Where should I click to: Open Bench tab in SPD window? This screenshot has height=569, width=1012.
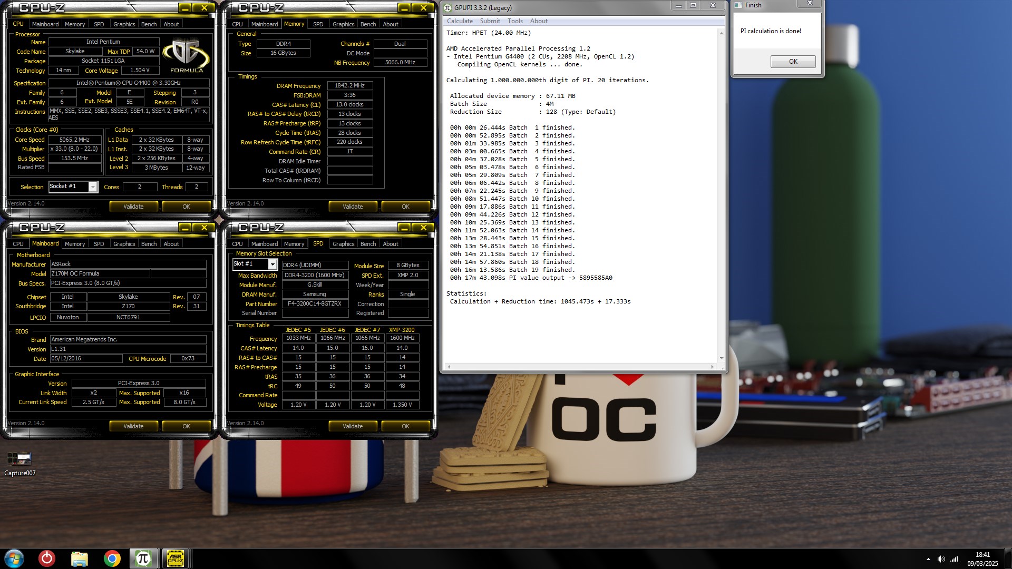click(368, 244)
